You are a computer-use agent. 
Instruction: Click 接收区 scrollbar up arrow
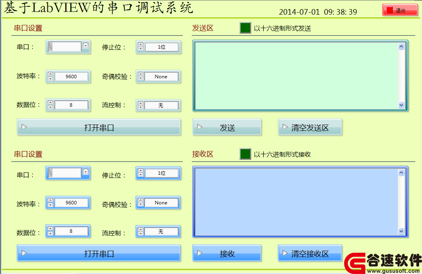click(401, 172)
